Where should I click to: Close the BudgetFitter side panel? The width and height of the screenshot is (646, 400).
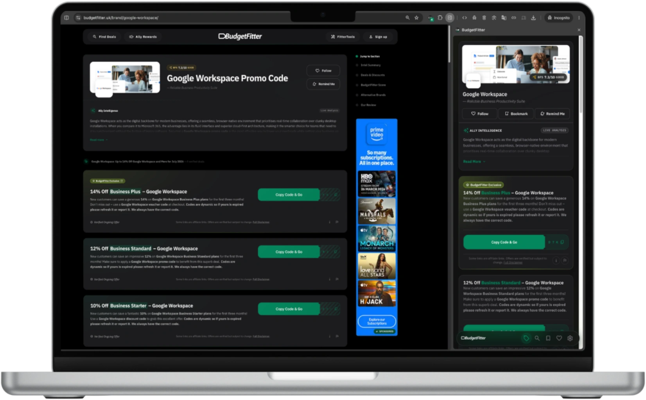coord(579,30)
